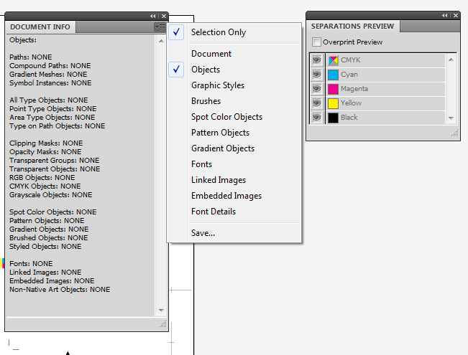Click the Document Info panel resize grip
This screenshot has height=355, width=468.
(x=163, y=324)
